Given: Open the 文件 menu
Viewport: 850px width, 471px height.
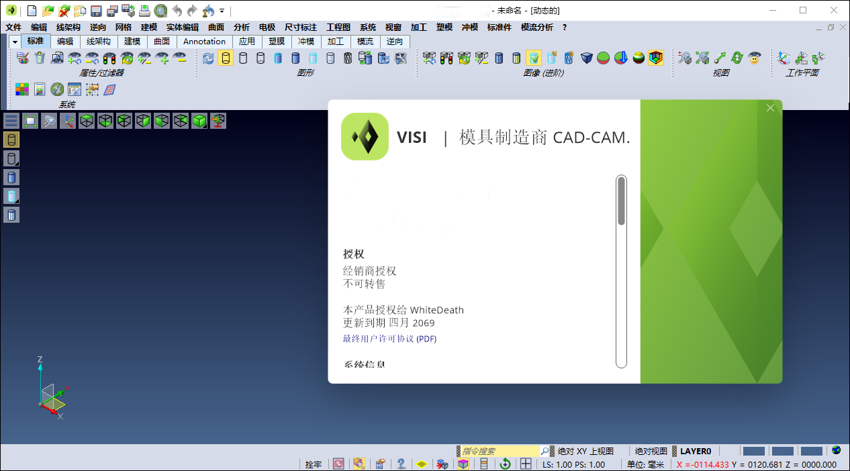Looking at the screenshot, I should pyautogui.click(x=13, y=28).
